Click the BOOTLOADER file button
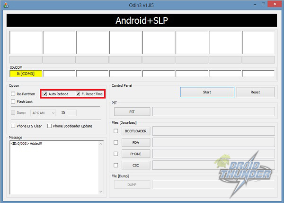284x203 pixels. [x=136, y=131]
